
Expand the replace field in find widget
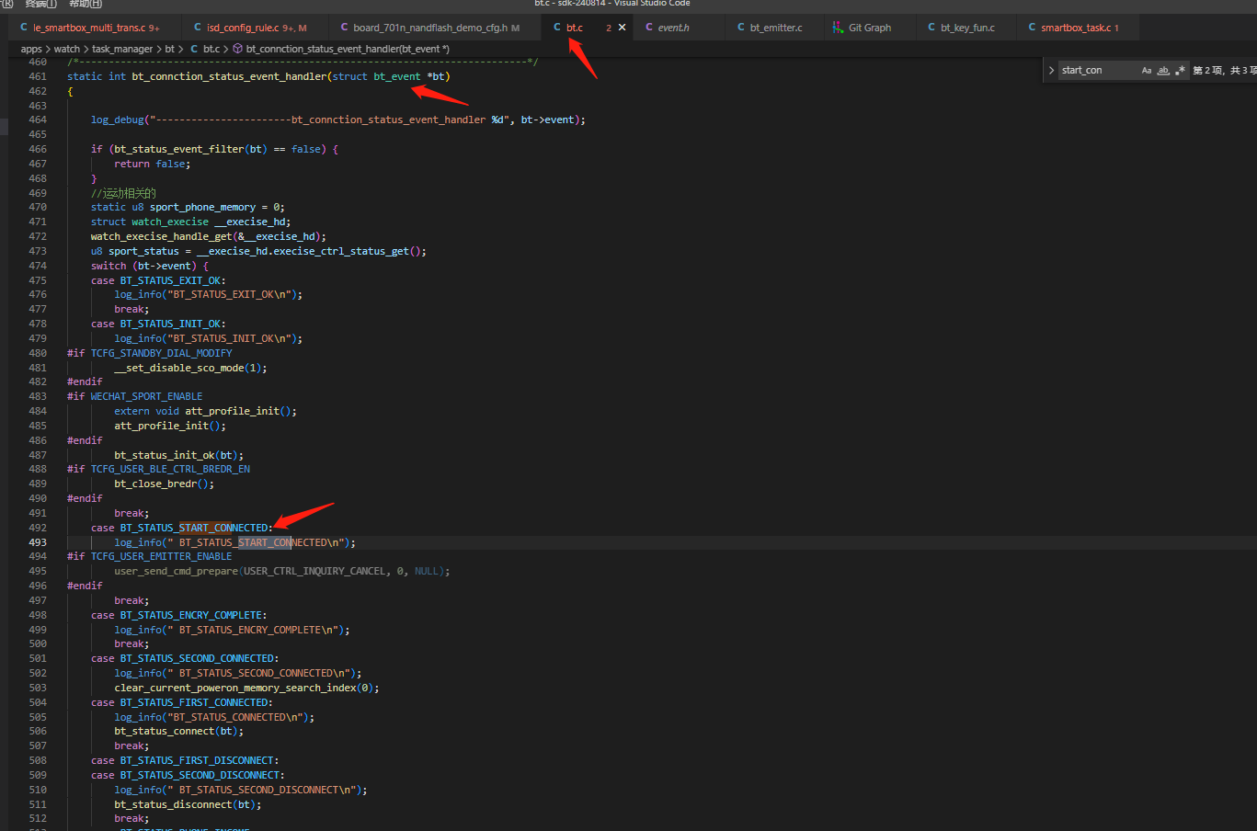1052,70
